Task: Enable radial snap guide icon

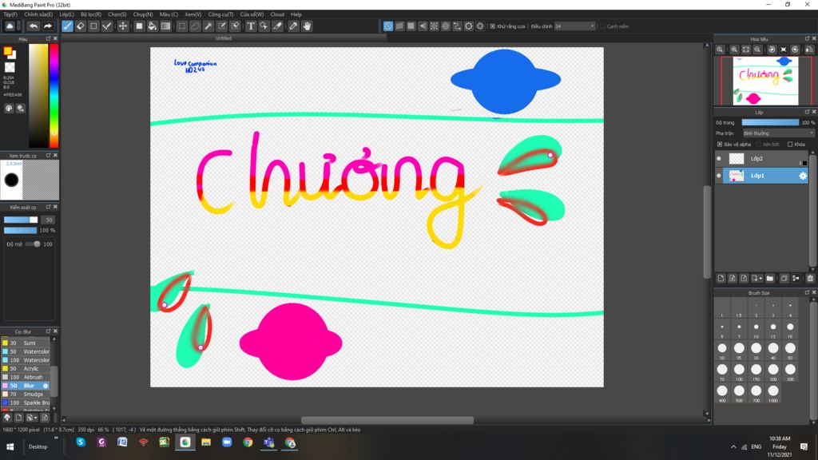Action: point(434,26)
